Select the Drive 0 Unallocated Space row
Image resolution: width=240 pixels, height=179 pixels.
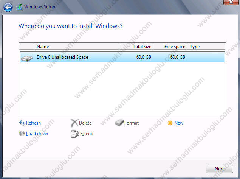122,57
